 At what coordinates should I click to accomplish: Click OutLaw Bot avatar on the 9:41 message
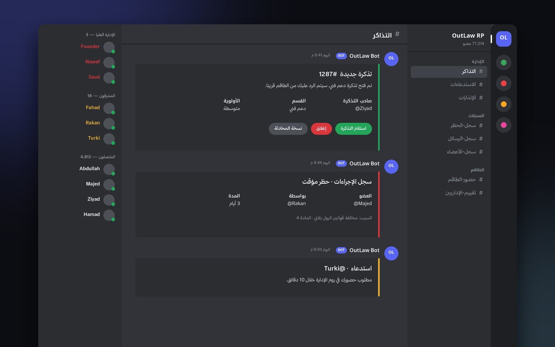click(391, 59)
